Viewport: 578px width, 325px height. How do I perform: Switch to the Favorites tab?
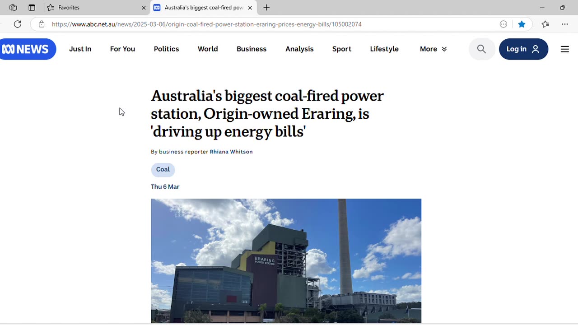click(97, 8)
